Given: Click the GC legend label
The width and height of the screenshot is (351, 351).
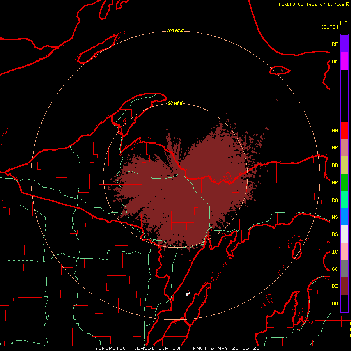Looking at the screenshot, I should click(x=335, y=269).
